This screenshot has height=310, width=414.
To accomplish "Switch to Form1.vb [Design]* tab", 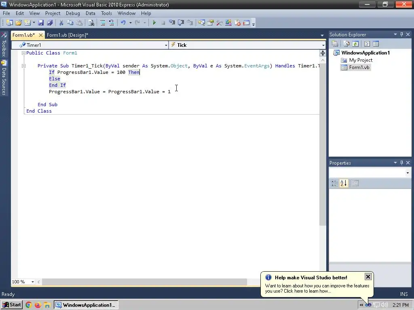I will [68, 35].
